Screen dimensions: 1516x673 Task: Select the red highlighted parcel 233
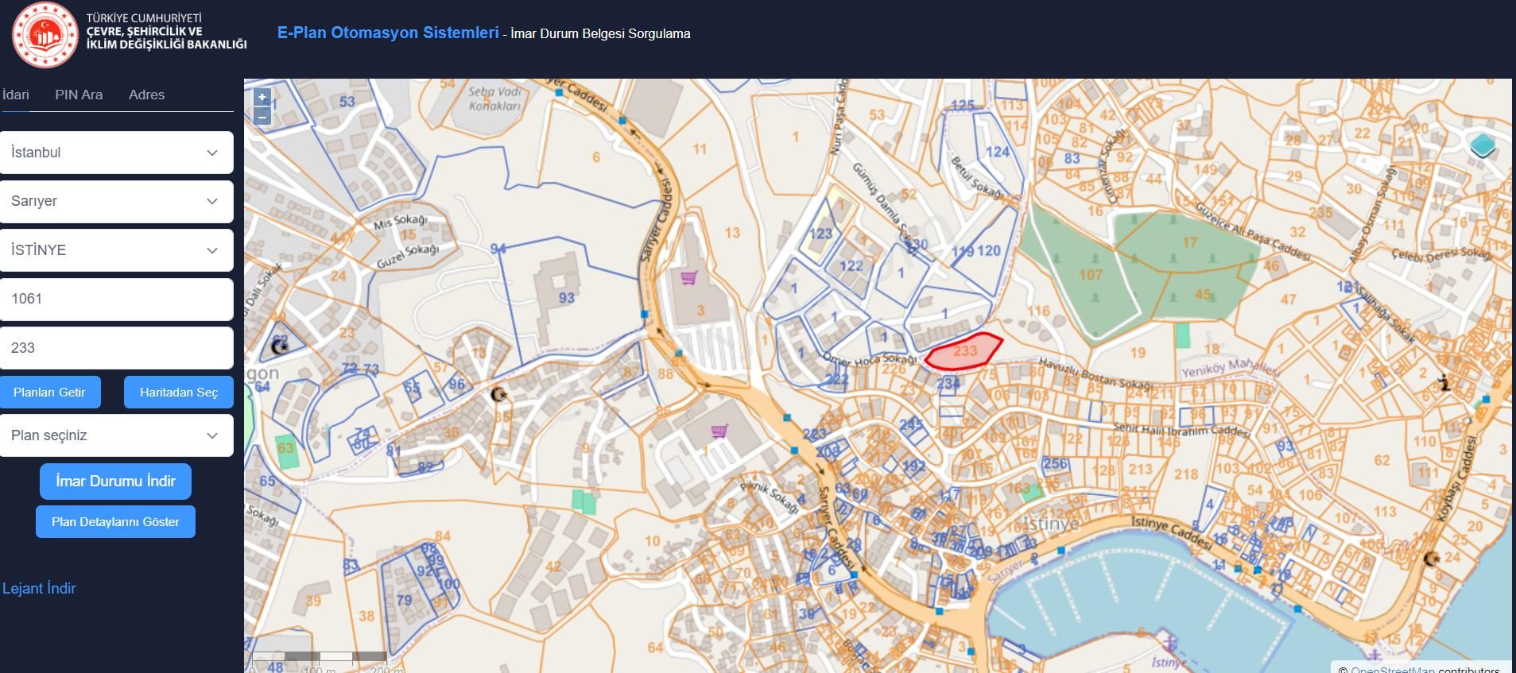click(963, 352)
